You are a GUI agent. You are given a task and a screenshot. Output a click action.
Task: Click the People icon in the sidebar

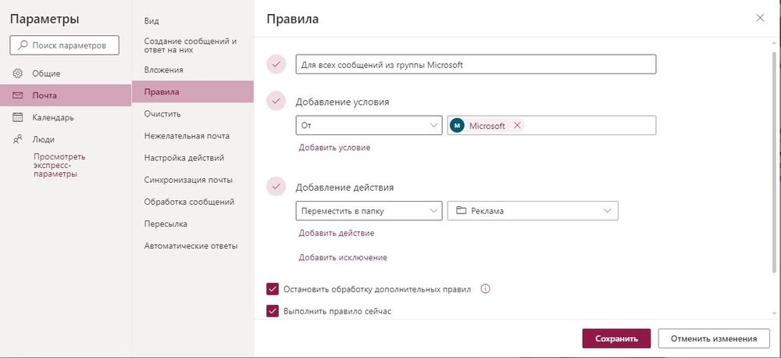(17, 140)
